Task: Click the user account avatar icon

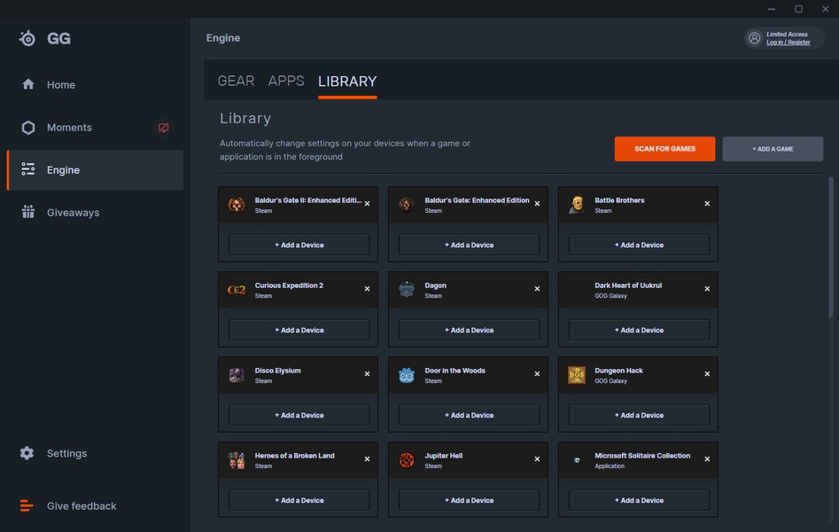Action: [754, 38]
